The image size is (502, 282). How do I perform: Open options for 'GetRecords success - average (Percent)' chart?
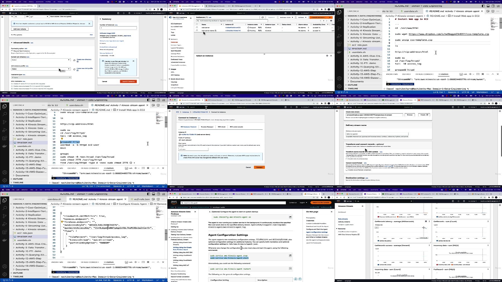click(x=429, y=245)
